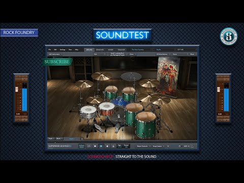Screen dimensions: 244x183
Task: Open the File menu
Action: coord(50,50)
